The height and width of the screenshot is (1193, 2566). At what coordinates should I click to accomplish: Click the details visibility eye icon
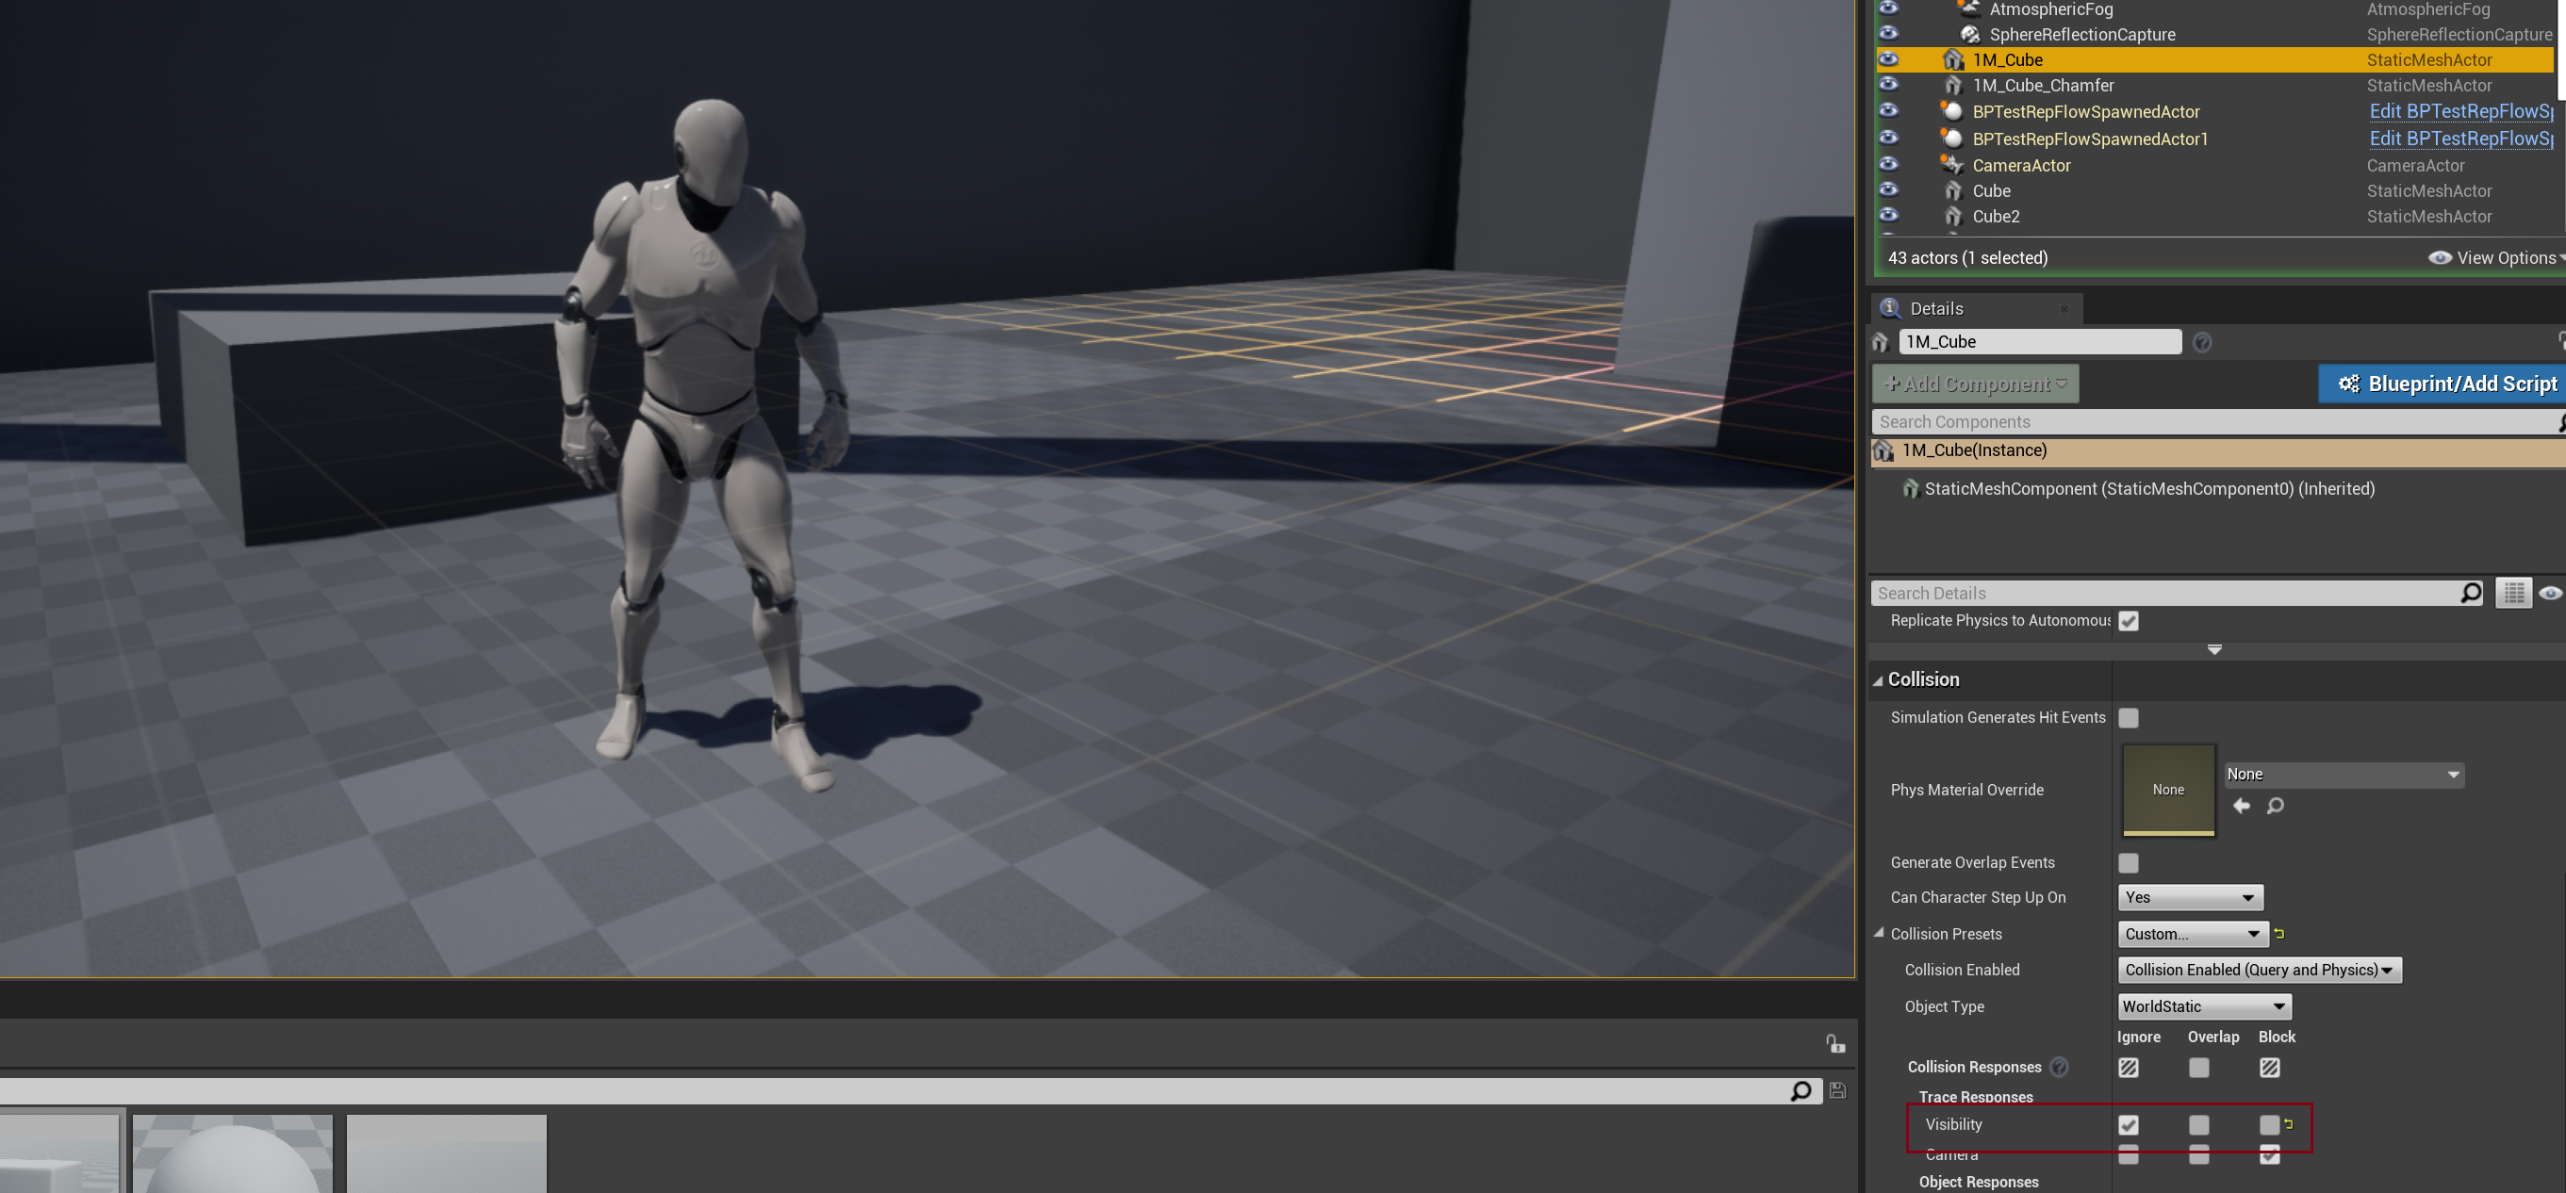[x=2549, y=593]
